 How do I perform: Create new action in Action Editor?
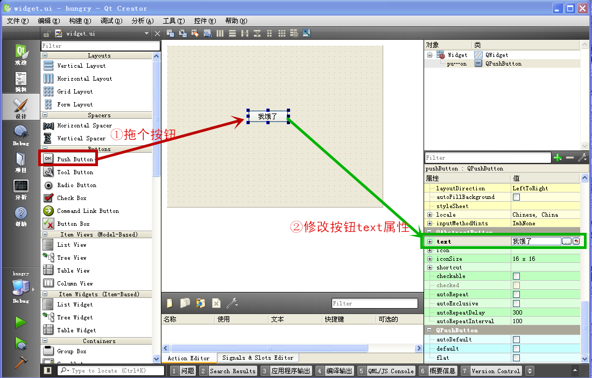tap(170, 303)
